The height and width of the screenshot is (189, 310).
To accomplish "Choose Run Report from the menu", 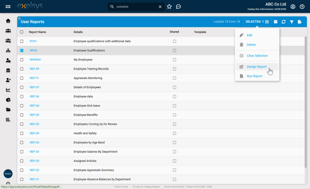I will [x=257, y=76].
